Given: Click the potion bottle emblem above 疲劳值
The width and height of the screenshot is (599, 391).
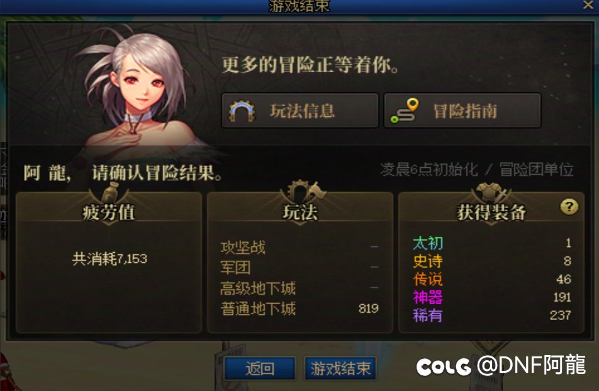Looking at the screenshot, I should pyautogui.click(x=110, y=193).
